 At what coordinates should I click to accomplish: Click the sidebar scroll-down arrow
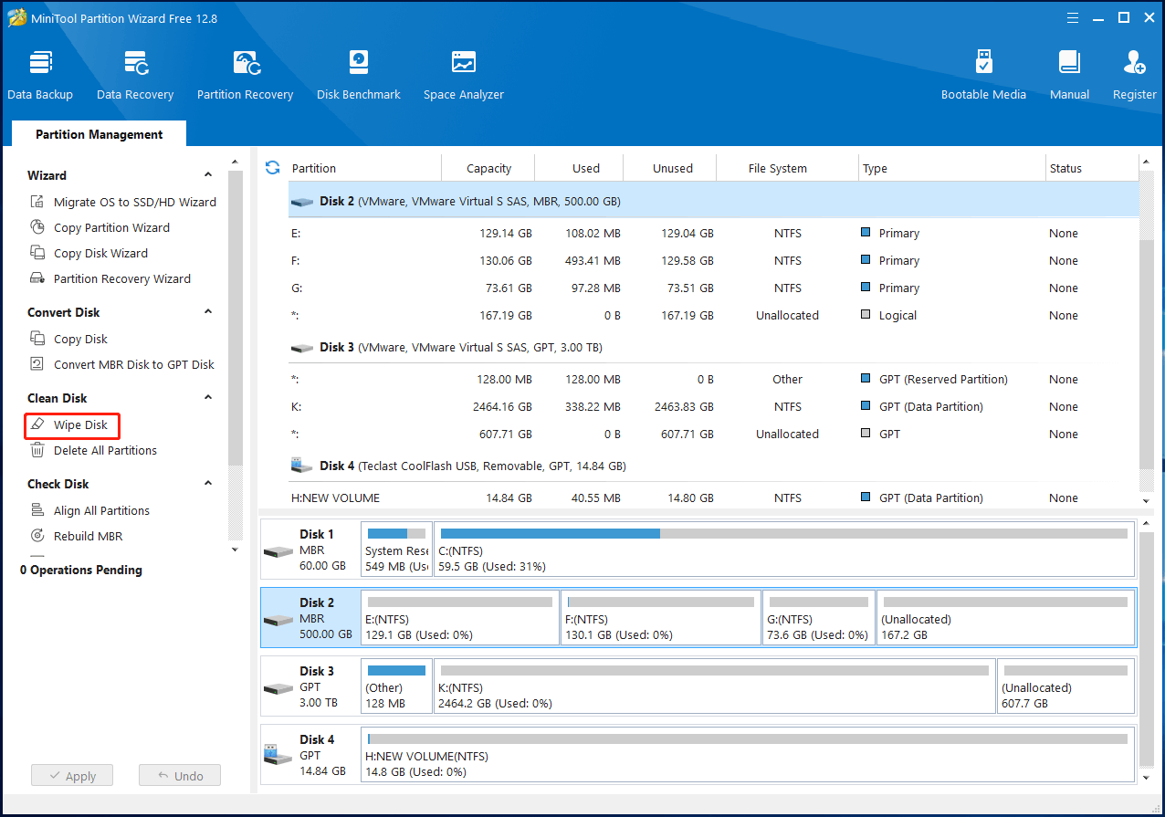point(235,550)
